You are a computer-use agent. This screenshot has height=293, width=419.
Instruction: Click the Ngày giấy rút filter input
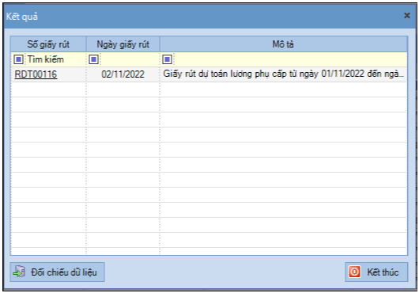click(x=130, y=59)
